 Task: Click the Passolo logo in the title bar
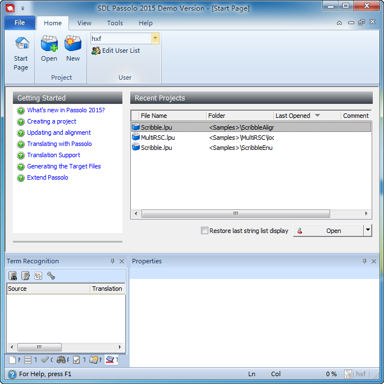pos(10,8)
